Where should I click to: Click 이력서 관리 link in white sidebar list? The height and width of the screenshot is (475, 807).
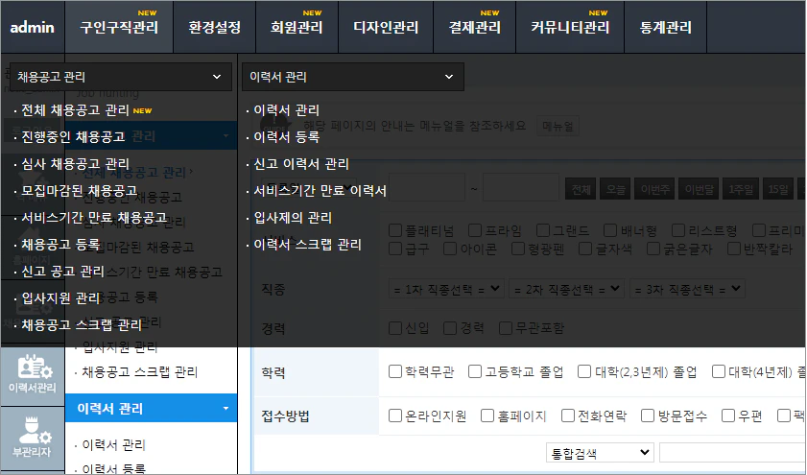[x=114, y=444]
